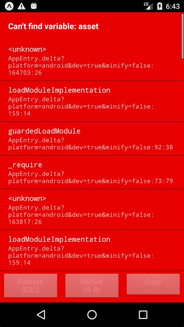Open first loadModuleImplementation stack frame
This screenshot has height=327, width=184.
pos(92,101)
